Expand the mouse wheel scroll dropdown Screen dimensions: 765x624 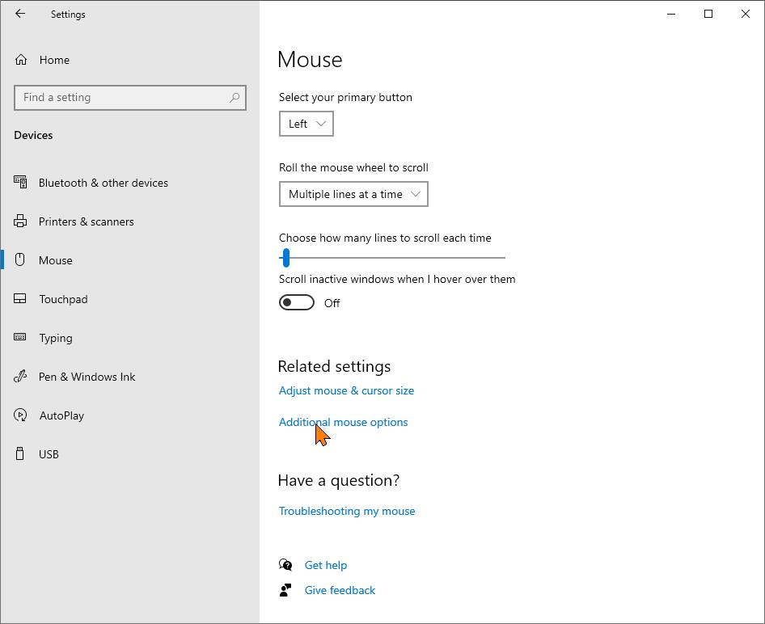(353, 194)
